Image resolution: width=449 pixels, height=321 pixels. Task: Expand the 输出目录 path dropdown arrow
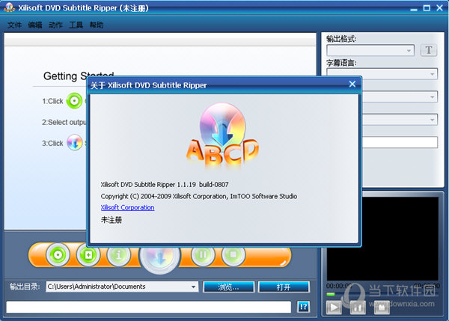tap(194, 287)
